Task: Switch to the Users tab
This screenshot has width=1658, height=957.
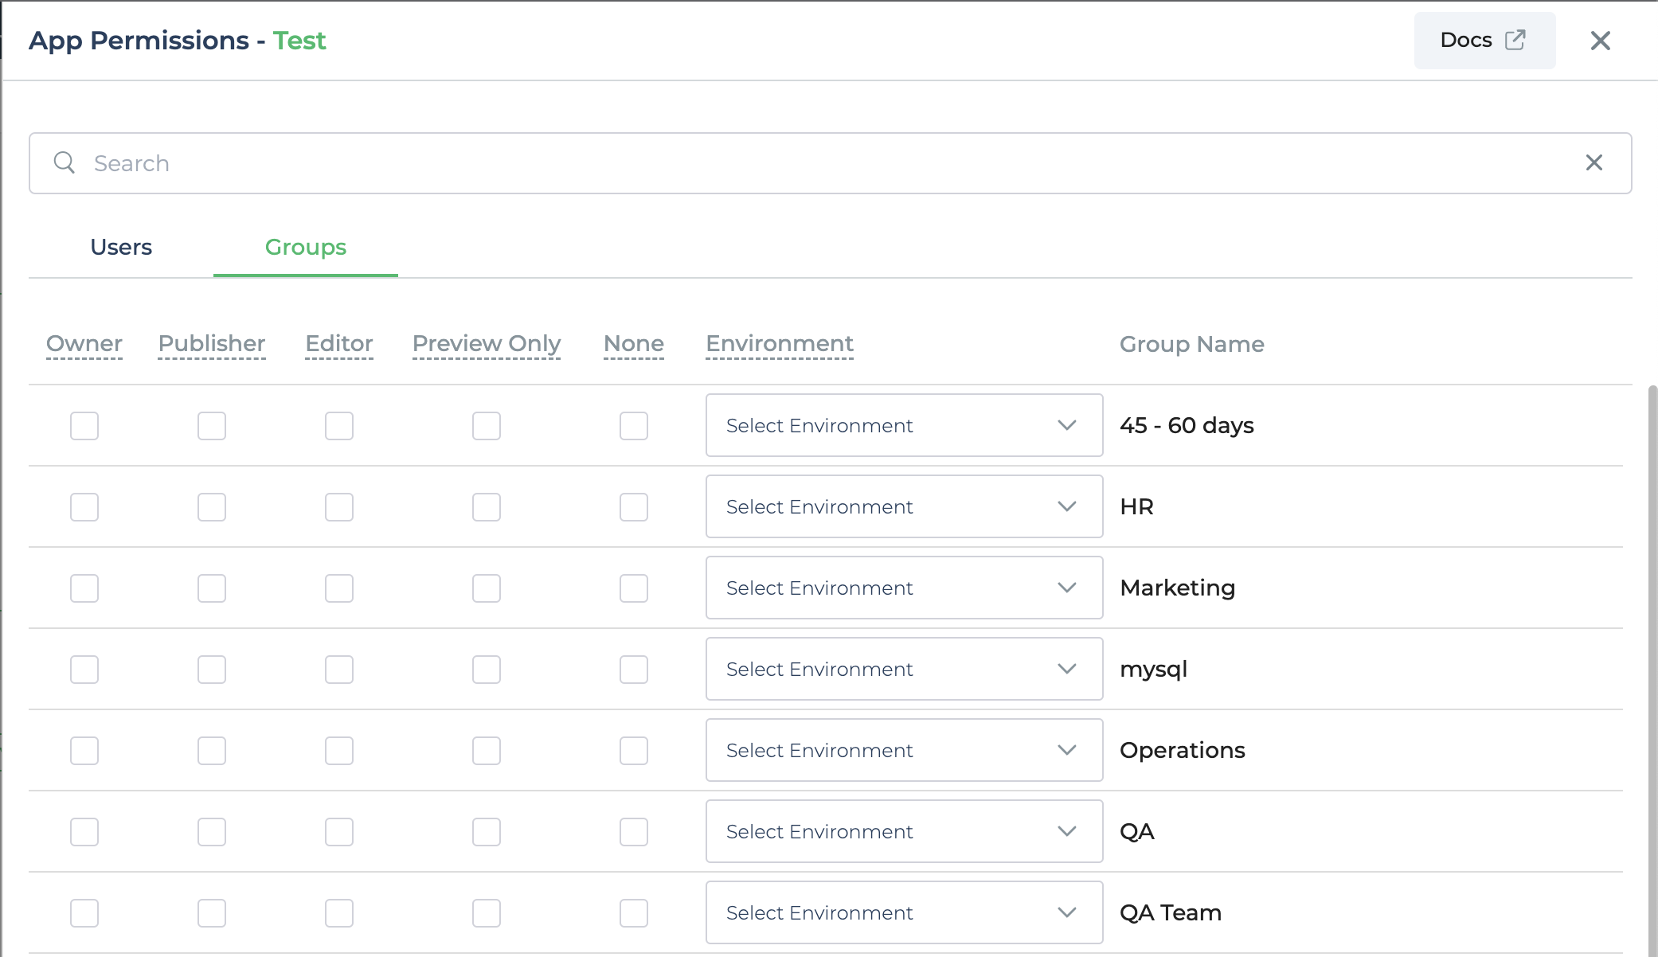Action: (x=121, y=246)
